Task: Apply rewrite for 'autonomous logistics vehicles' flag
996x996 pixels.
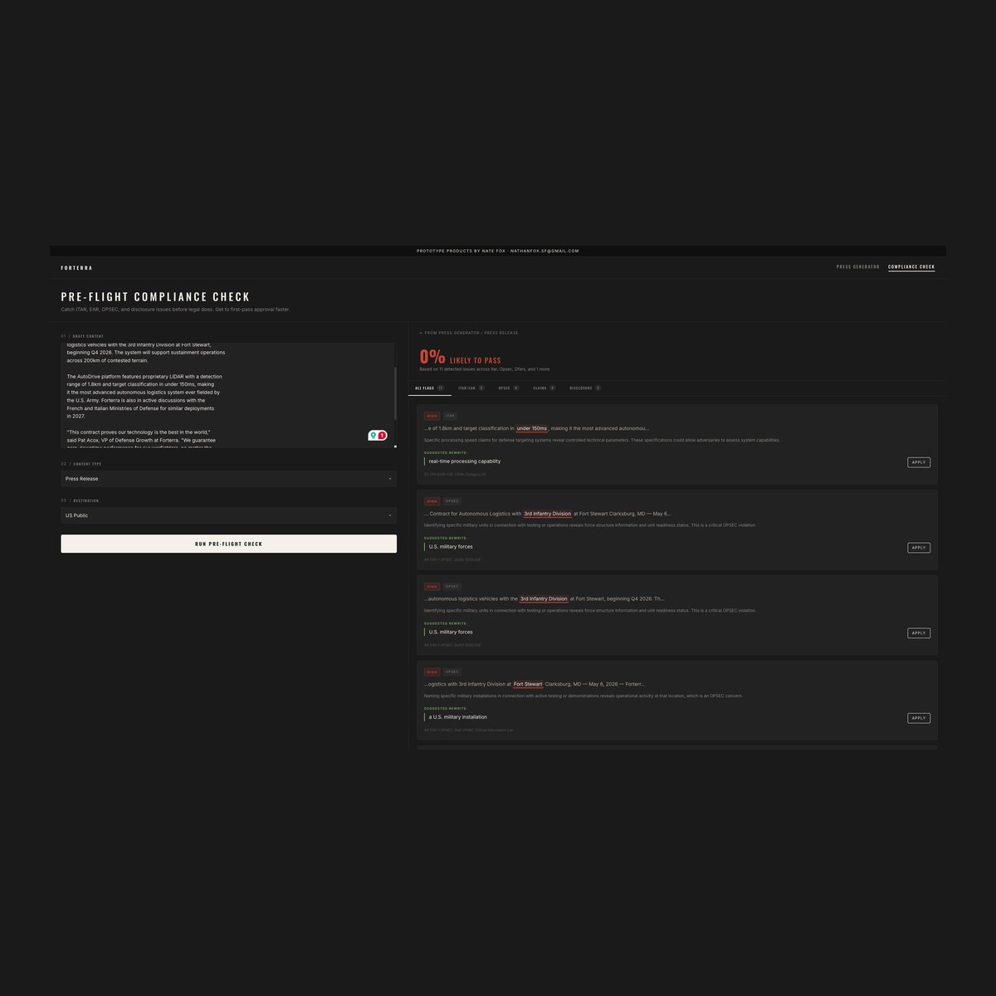Action: pos(919,633)
